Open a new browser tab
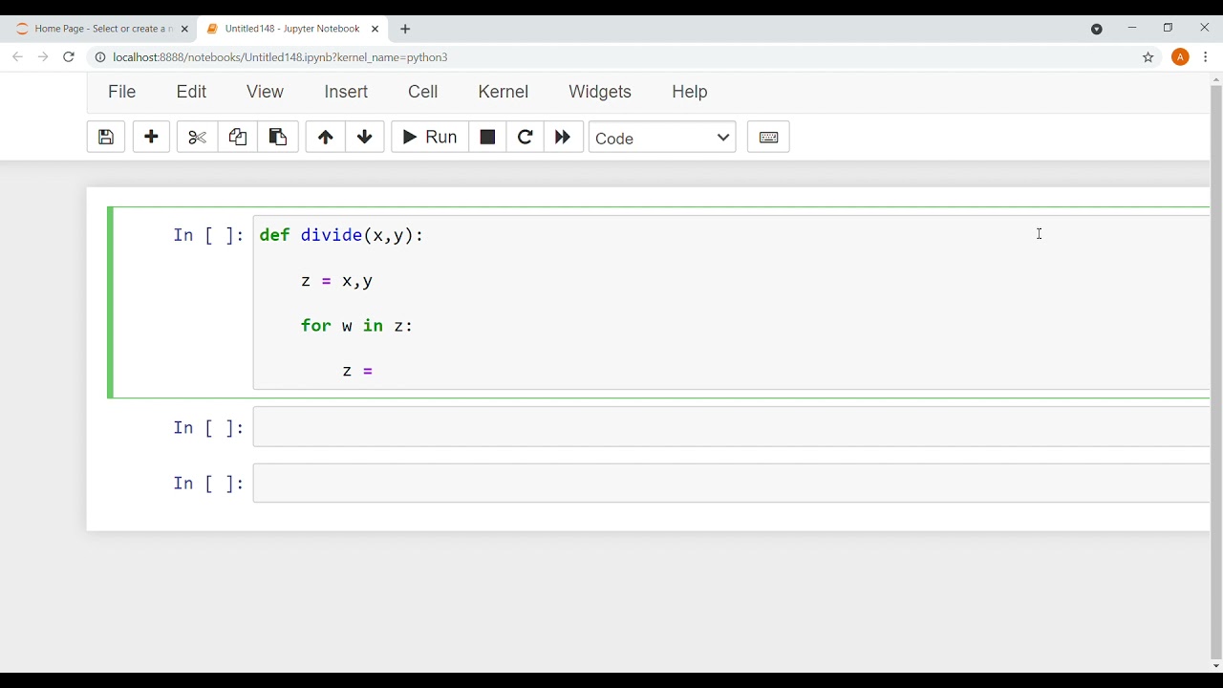The width and height of the screenshot is (1223, 688). 405,29
